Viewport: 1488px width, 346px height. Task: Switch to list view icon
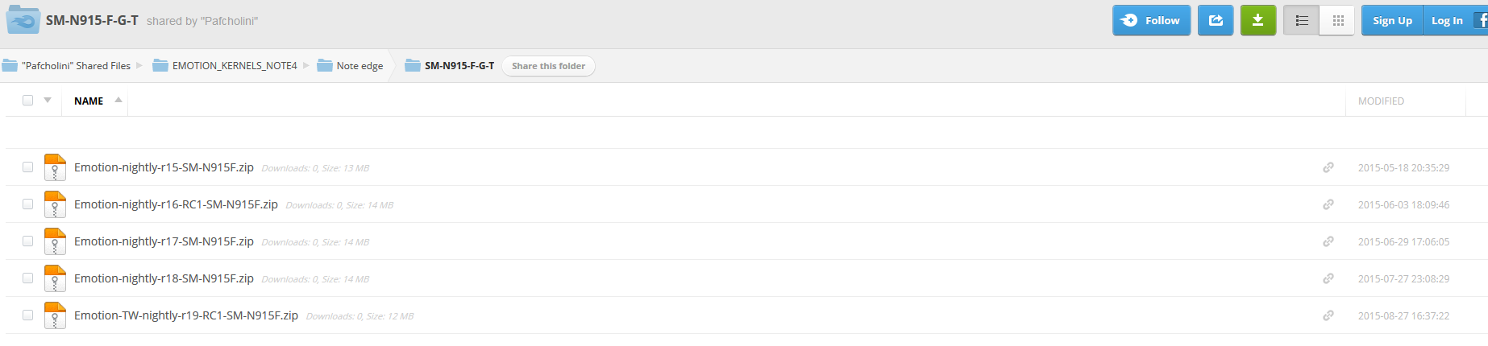[1301, 20]
